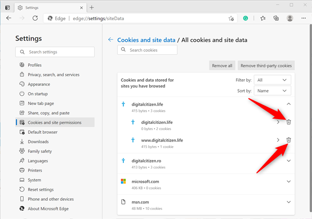The width and height of the screenshot is (312, 219).
Task: Open the user profile avatar
Action: coord(290,18)
